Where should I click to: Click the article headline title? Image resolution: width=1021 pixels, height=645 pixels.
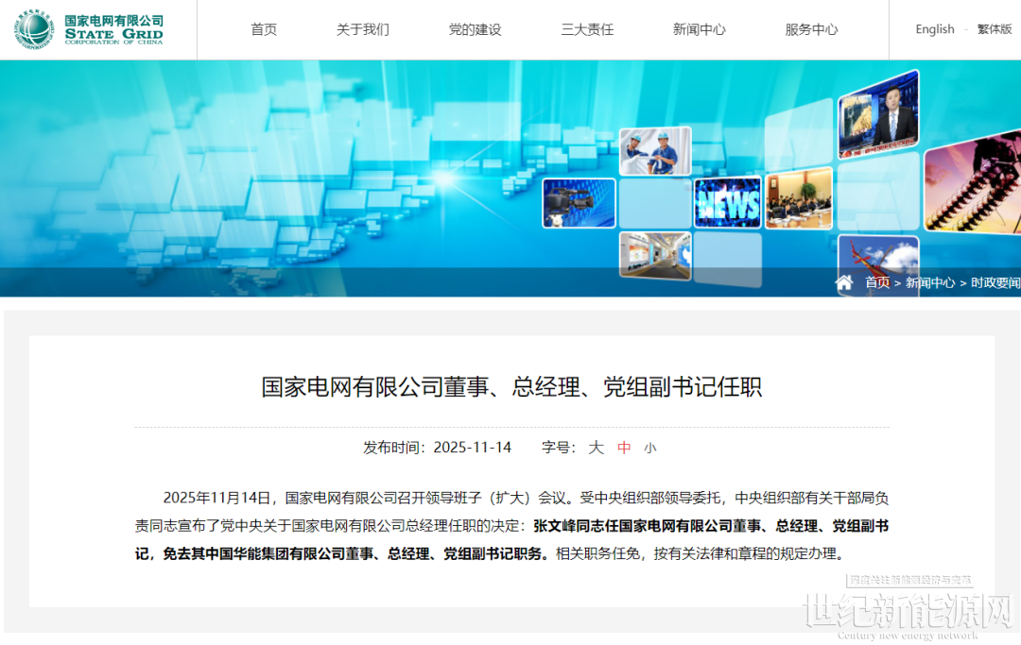click(511, 387)
